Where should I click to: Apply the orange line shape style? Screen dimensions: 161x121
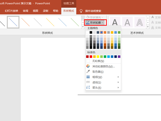tap(25, 22)
